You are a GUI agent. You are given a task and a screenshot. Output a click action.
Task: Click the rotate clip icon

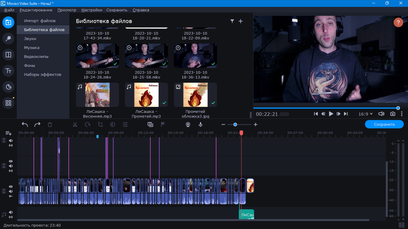pos(87,125)
